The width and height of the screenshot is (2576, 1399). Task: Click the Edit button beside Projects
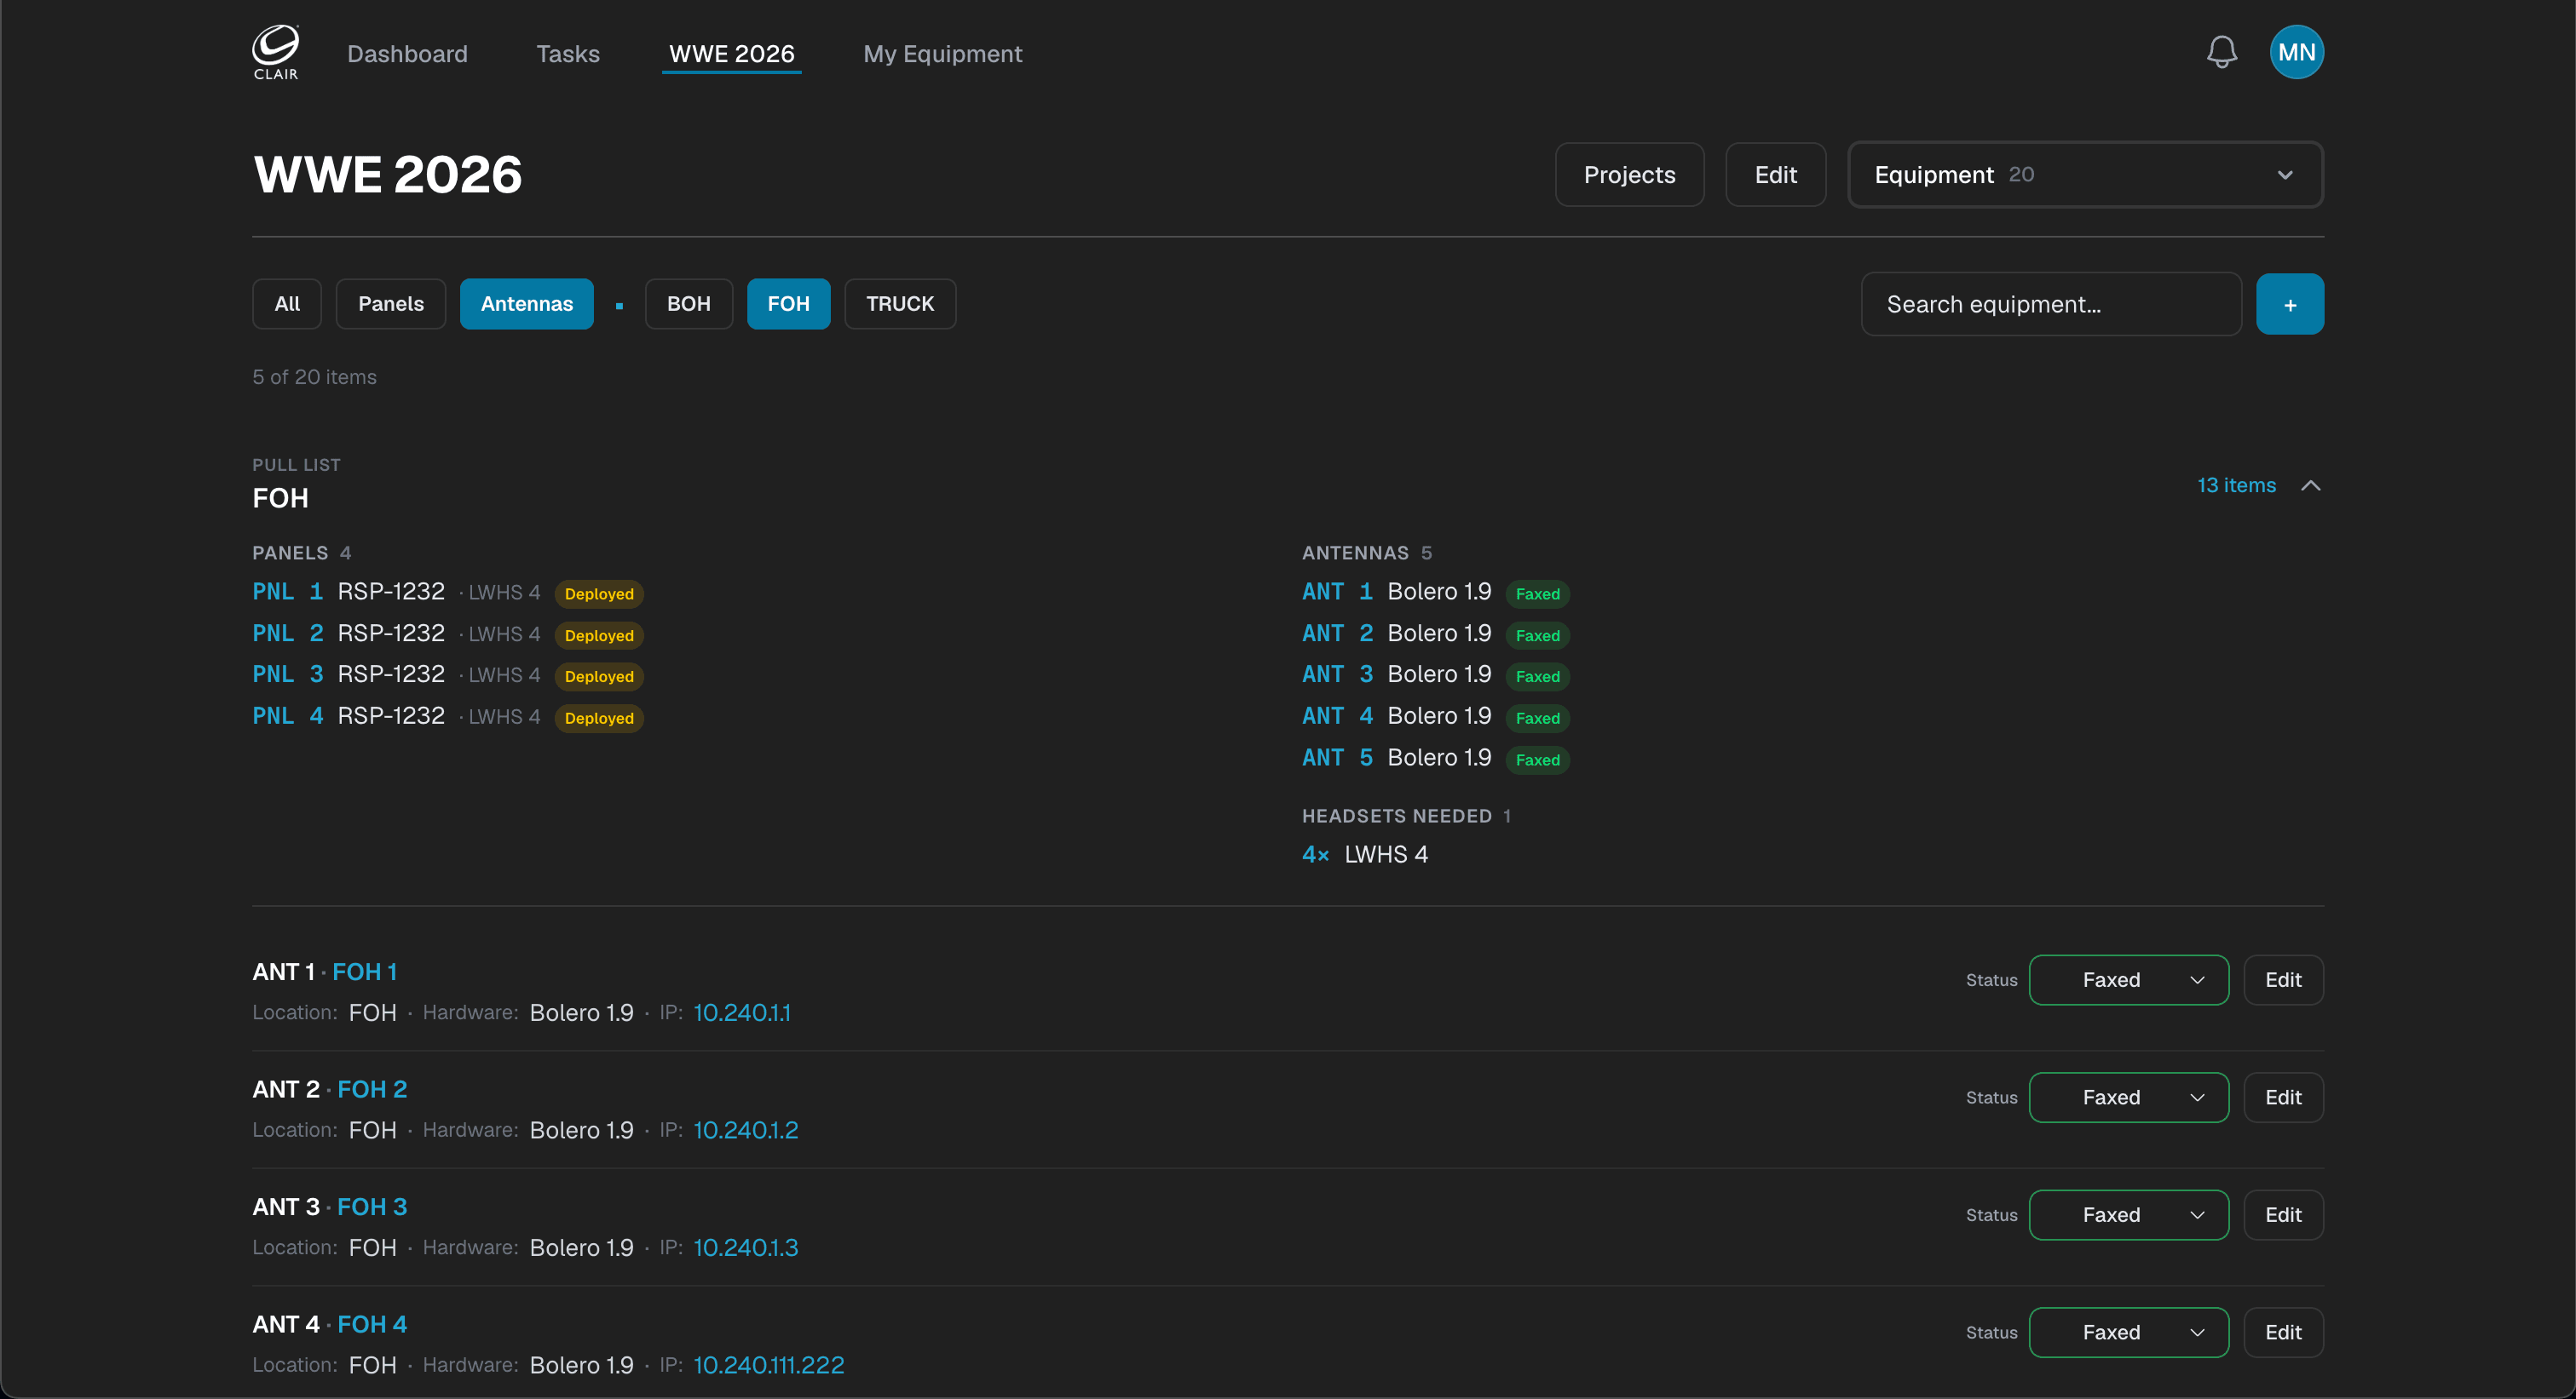pos(1775,175)
